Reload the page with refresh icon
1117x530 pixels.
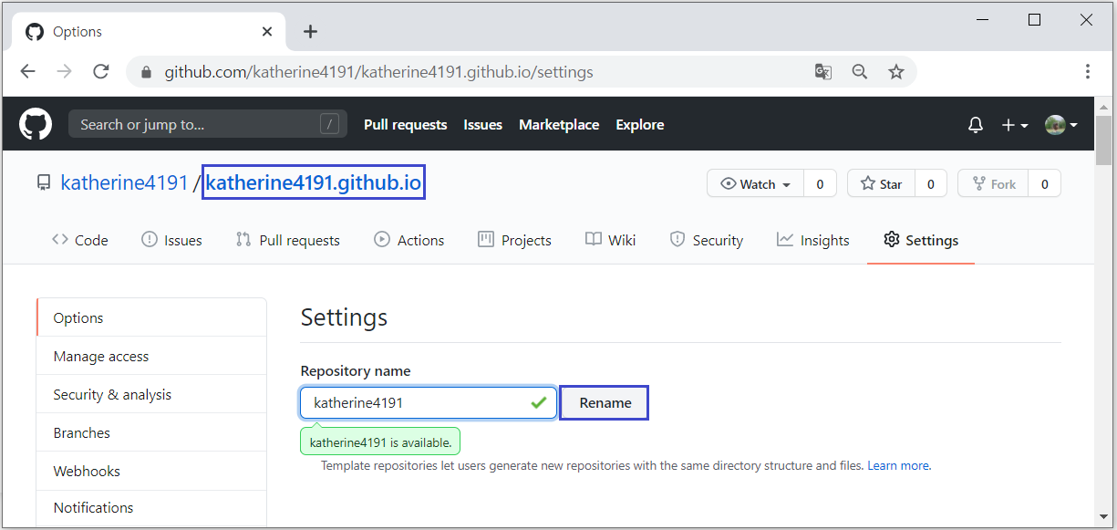[101, 71]
